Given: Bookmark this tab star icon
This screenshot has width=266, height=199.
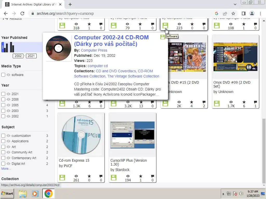Looking at the screenshot, I should 233,13.
